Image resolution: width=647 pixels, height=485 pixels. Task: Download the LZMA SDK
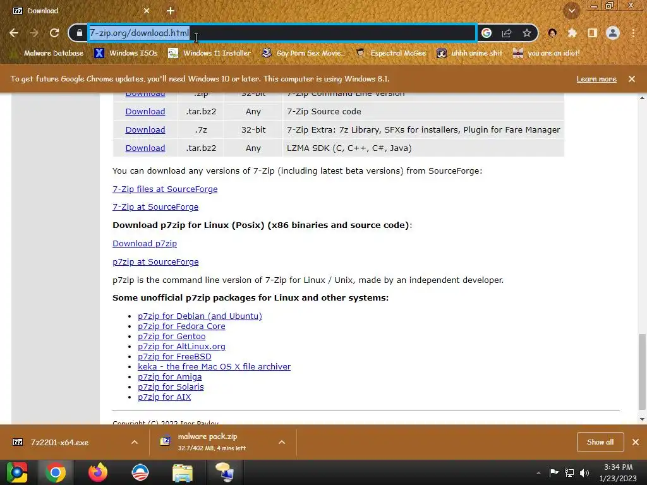pyautogui.click(x=145, y=148)
